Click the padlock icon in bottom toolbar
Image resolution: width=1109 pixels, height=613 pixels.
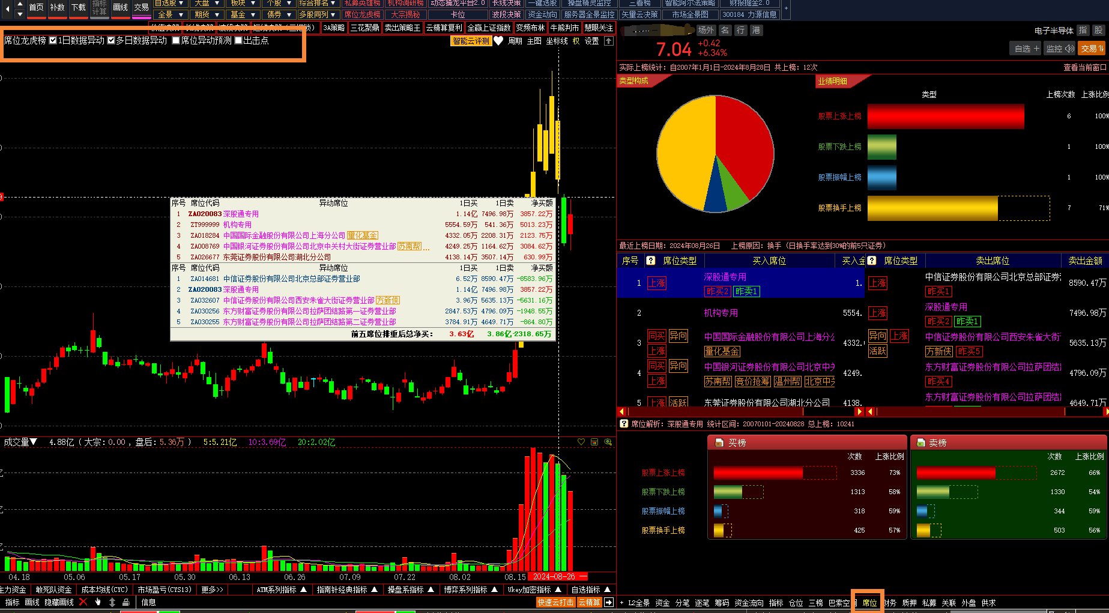coord(126,602)
